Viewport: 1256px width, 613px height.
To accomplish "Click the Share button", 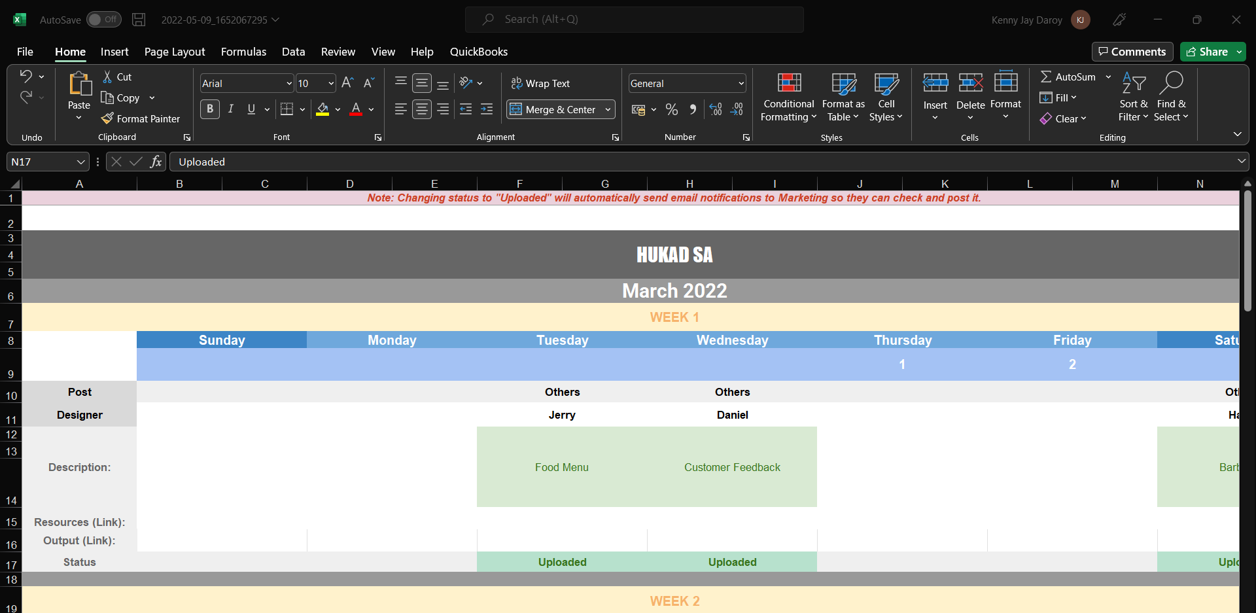I will (1207, 52).
